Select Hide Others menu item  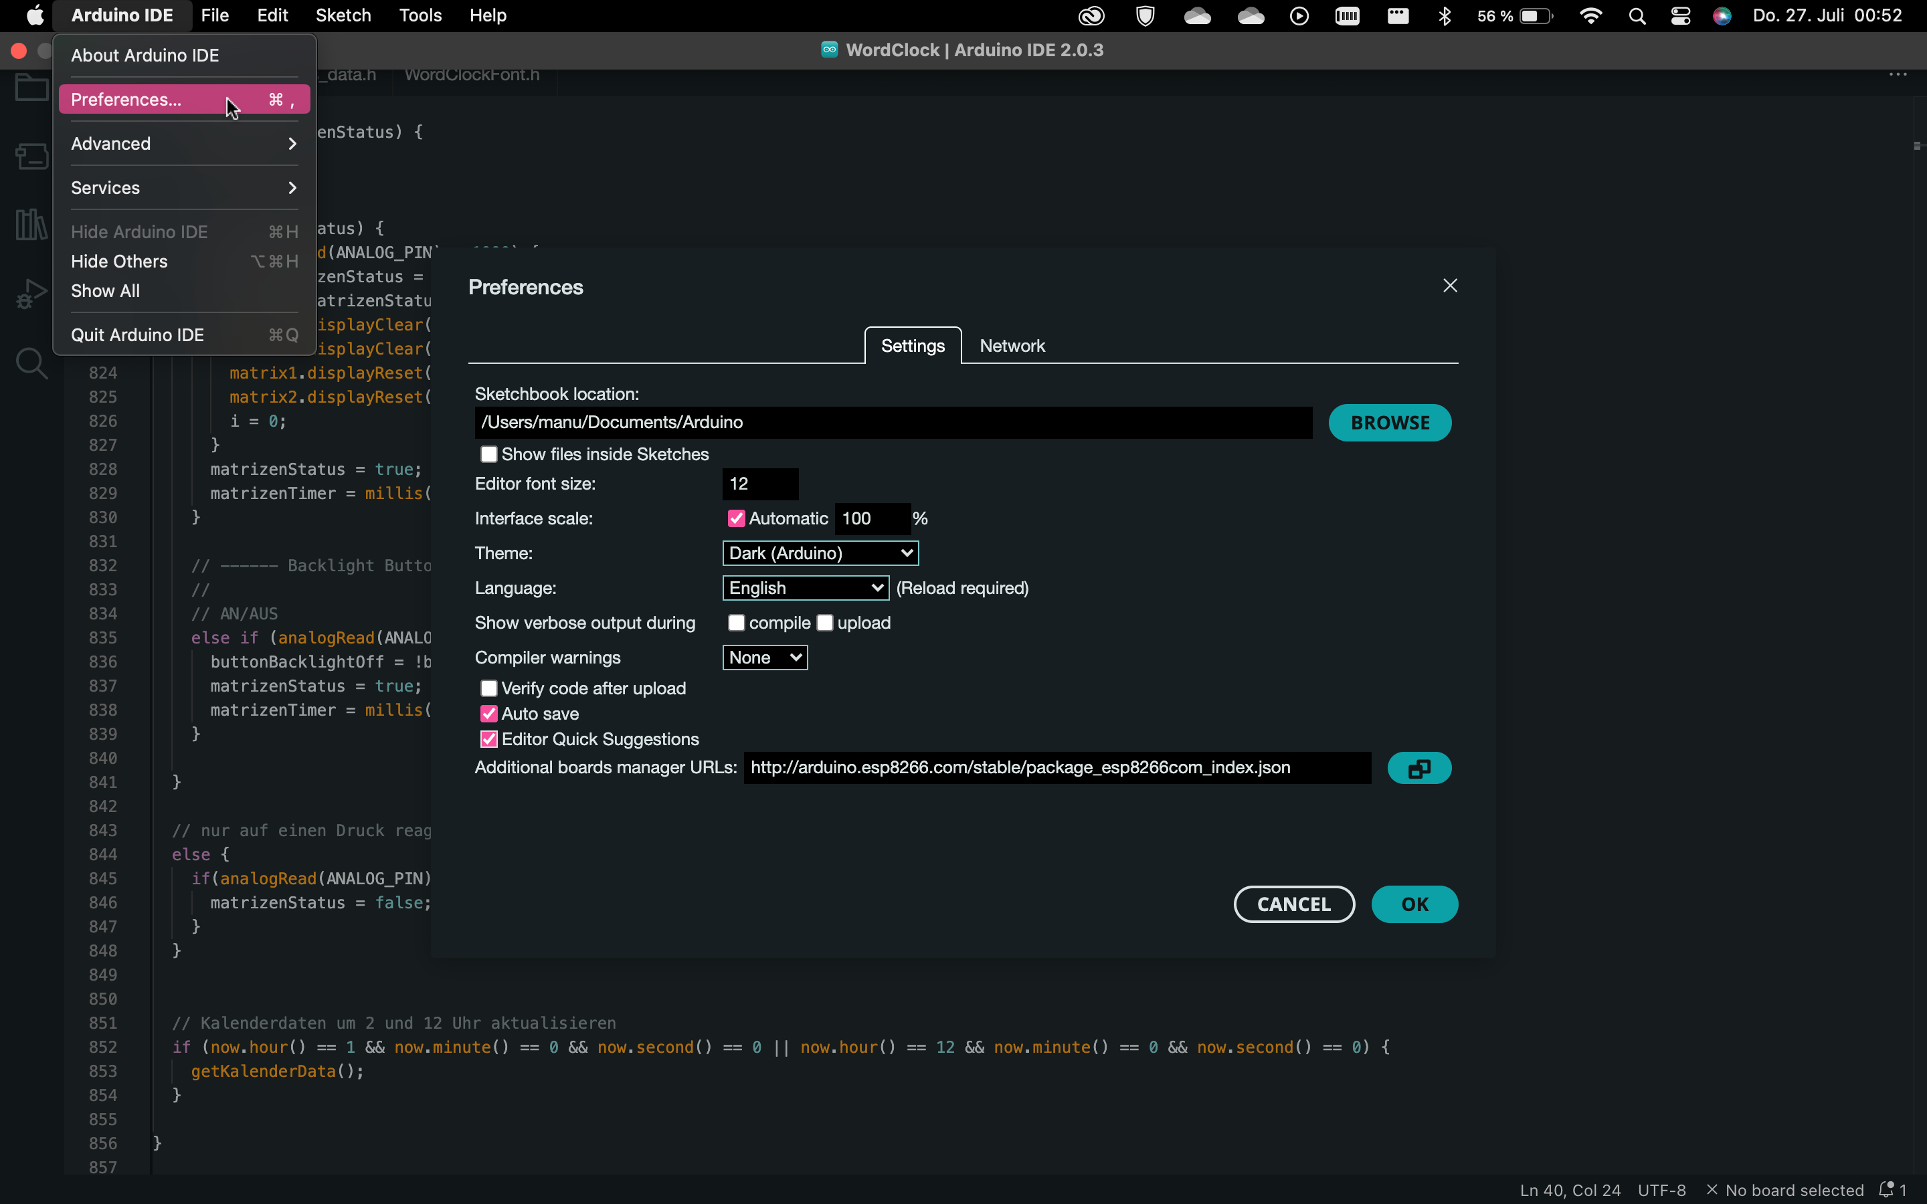(184, 261)
